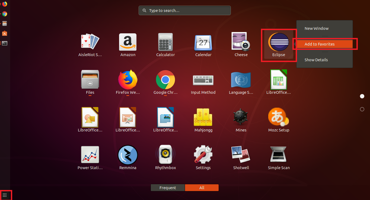
Task: Click the Type to search field
Action: pyautogui.click(x=184, y=11)
